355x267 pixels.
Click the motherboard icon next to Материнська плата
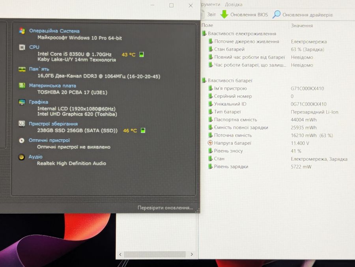22,86
